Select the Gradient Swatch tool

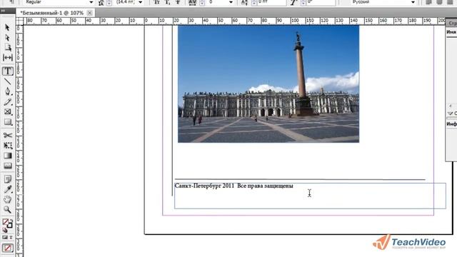tap(8, 156)
